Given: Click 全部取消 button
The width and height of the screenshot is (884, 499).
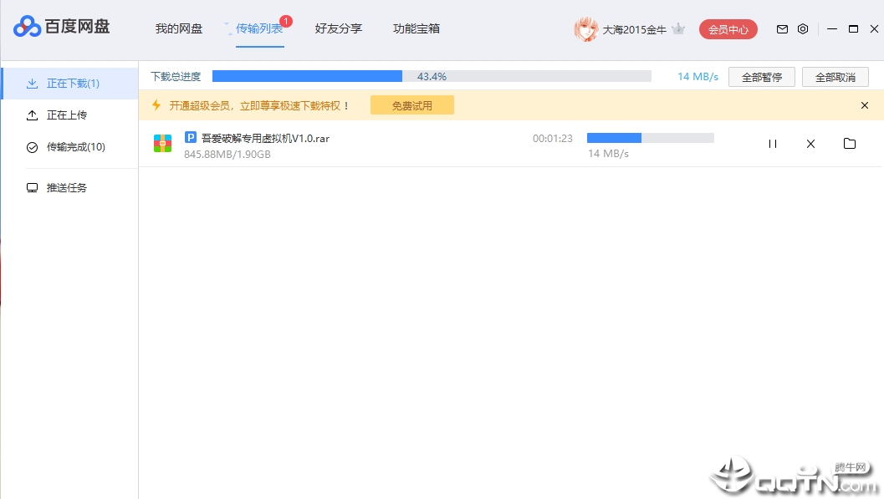Looking at the screenshot, I should 835,77.
